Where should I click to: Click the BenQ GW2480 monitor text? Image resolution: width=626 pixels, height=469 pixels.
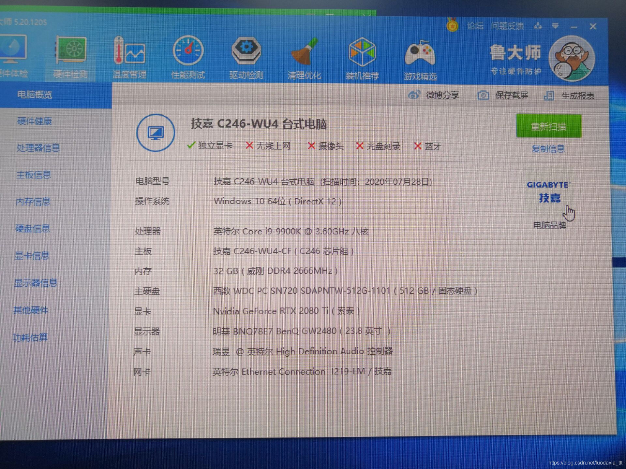[302, 331]
